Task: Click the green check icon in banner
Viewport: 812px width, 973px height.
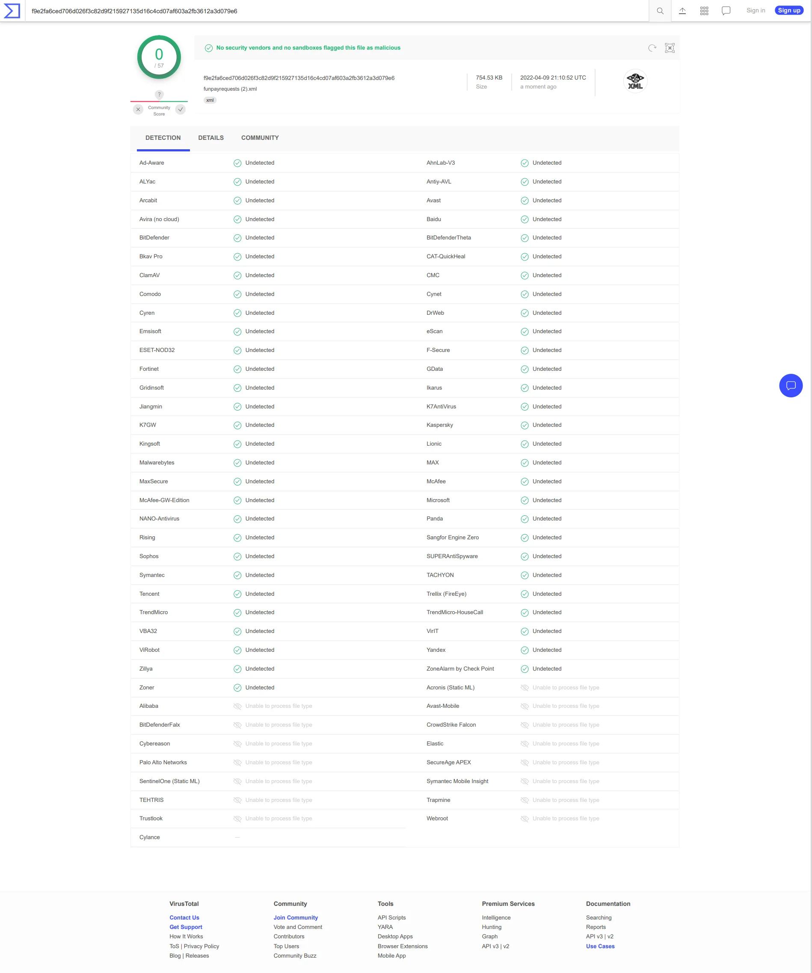Action: (209, 48)
